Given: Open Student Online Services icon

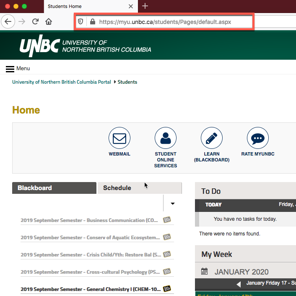Looking at the screenshot, I should pos(166,138).
